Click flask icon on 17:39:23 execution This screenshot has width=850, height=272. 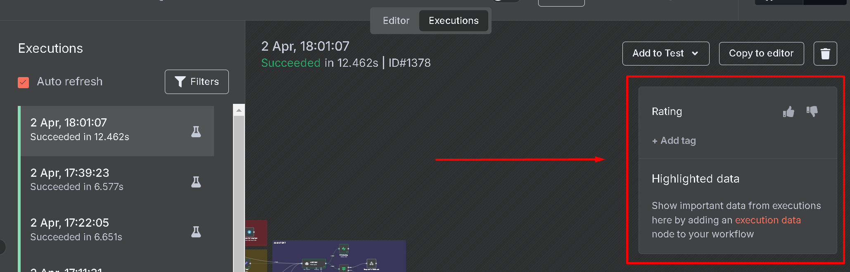[x=196, y=182]
